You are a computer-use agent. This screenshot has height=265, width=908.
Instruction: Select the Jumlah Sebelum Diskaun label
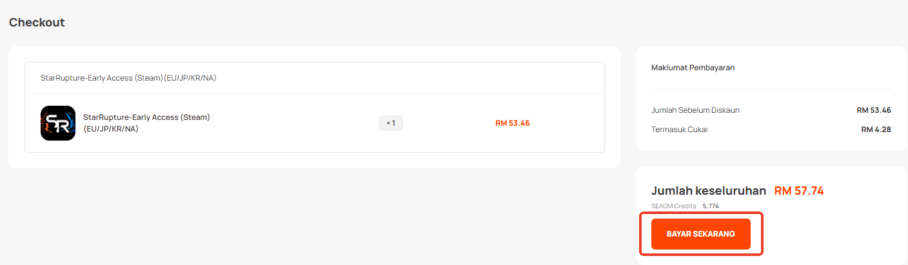pos(695,110)
